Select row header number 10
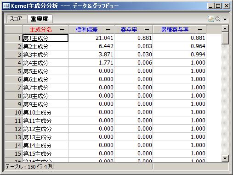Screen dimensions: 233x175 pos(14,112)
